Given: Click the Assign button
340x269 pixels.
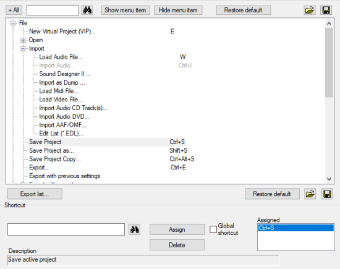Looking at the screenshot, I should point(177,229).
